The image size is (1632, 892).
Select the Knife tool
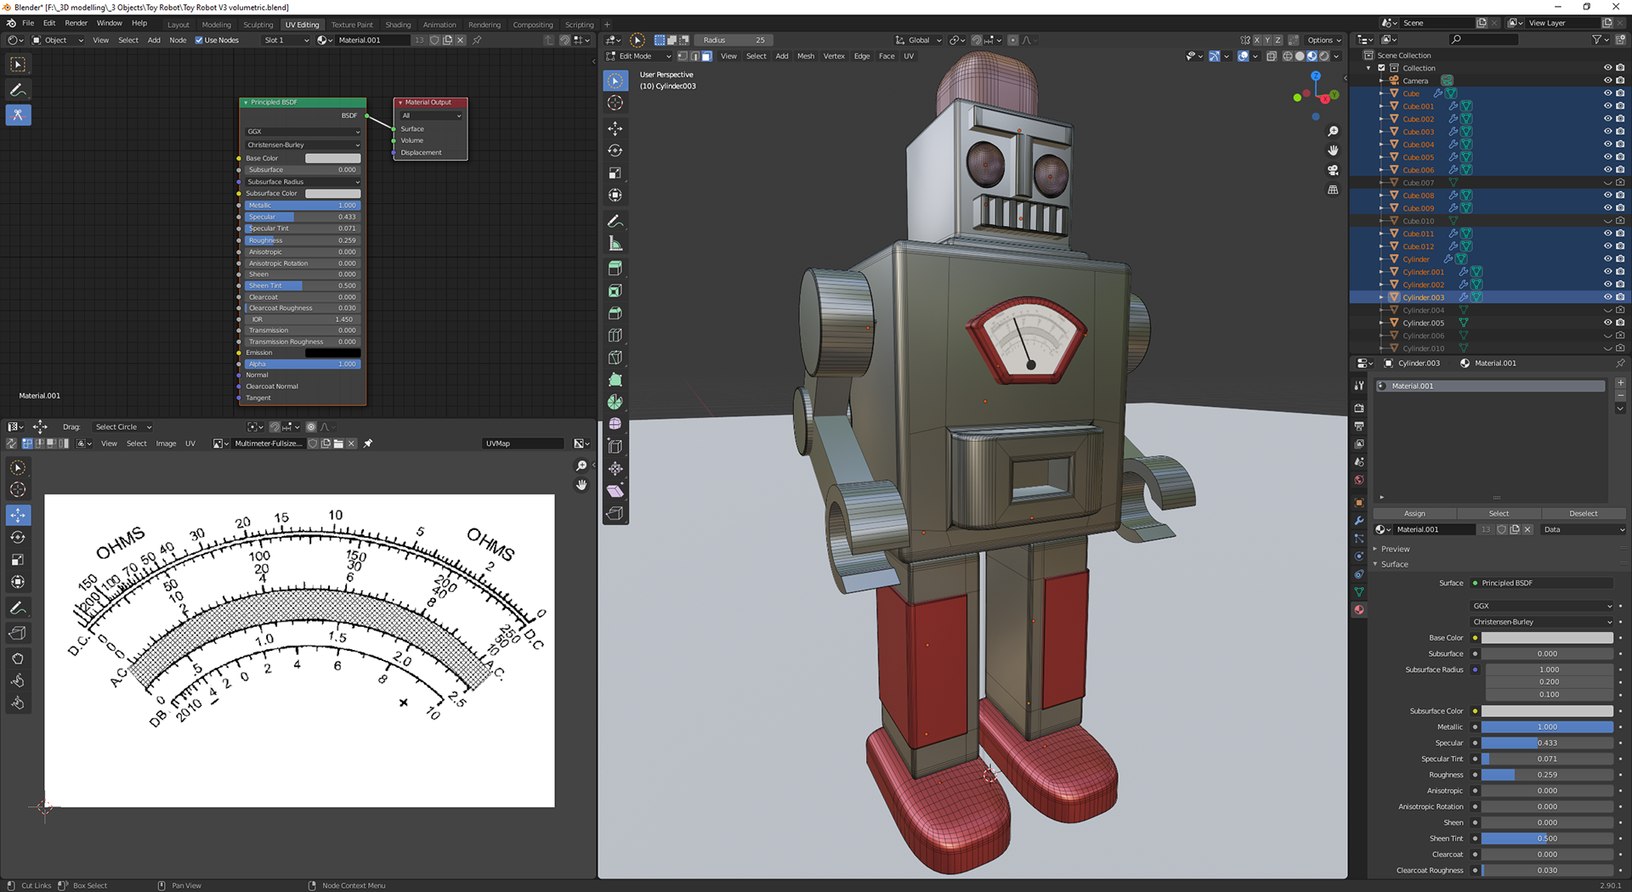click(615, 357)
